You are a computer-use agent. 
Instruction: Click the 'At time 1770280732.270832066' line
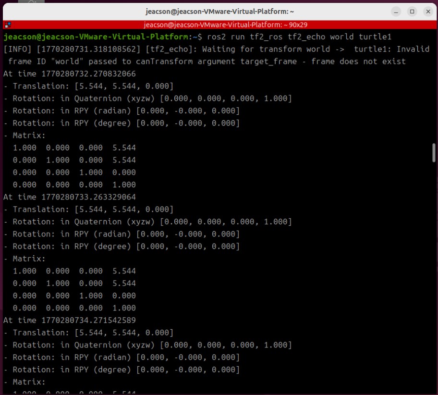70,74
